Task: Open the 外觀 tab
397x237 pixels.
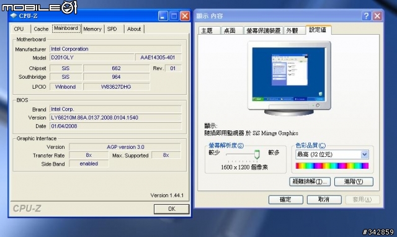Action: tap(294, 30)
